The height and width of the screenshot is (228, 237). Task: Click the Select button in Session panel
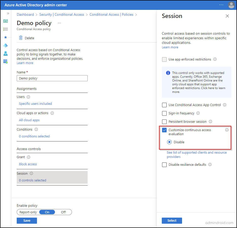tap(172, 221)
